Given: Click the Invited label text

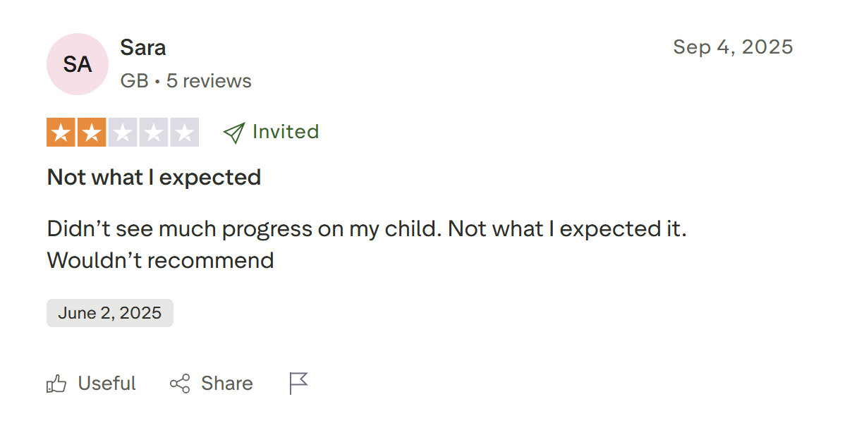Looking at the screenshot, I should tap(286, 132).
